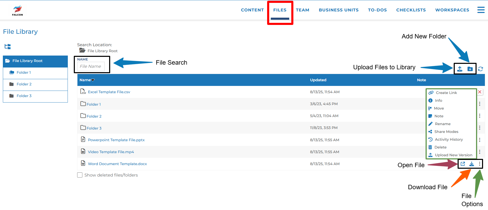Select Folder 3 in the sidebar tree
The width and height of the screenshot is (488, 210).
[x=35, y=96]
